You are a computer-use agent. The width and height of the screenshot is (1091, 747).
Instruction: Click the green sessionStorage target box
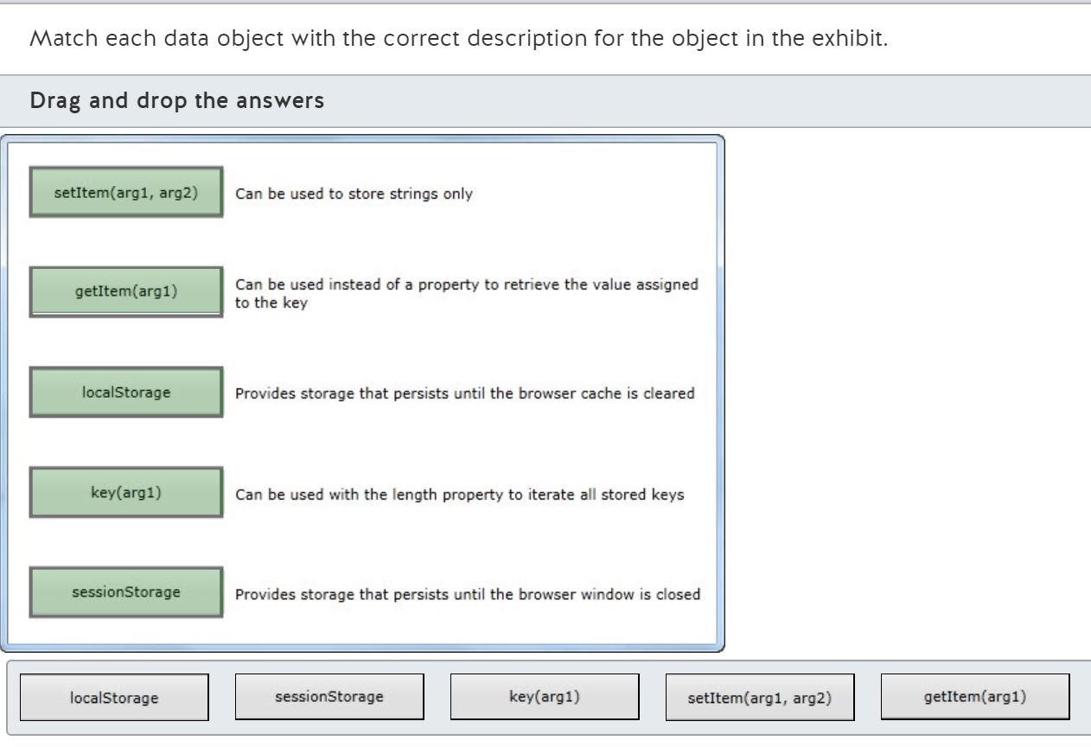[x=126, y=593]
